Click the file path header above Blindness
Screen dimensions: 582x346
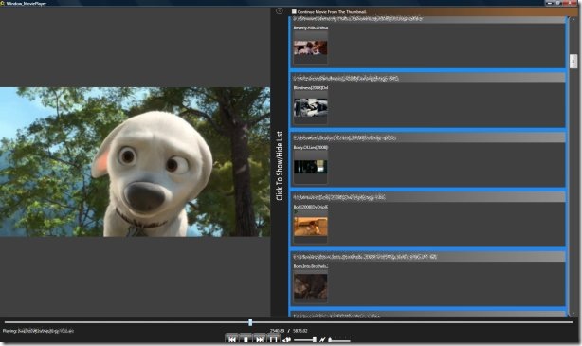tap(427, 78)
